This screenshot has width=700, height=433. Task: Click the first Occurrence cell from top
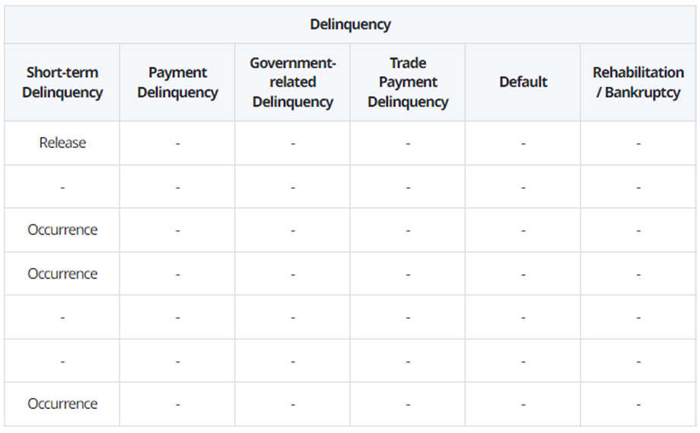tap(62, 230)
